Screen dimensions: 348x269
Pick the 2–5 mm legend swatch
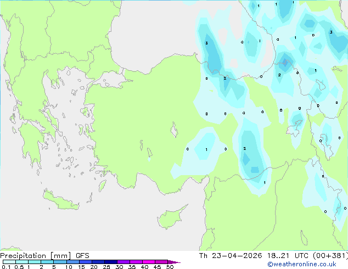click(x=47, y=262)
